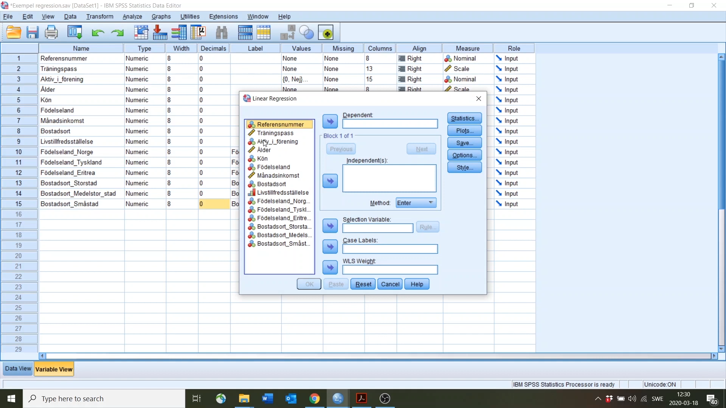This screenshot has width=726, height=408.
Task: Redo action using the toolbar arrow
Action: coord(118,33)
